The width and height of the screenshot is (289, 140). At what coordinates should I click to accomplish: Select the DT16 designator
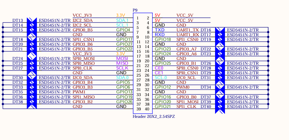[x=206, y=30]
